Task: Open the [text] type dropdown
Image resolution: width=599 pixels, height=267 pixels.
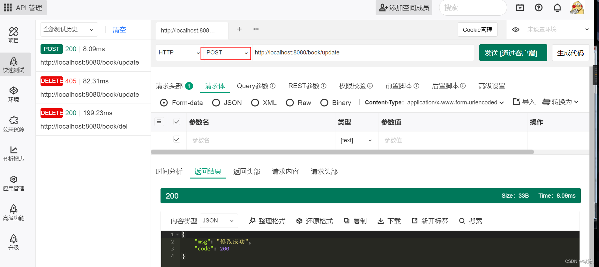Action: (356, 140)
